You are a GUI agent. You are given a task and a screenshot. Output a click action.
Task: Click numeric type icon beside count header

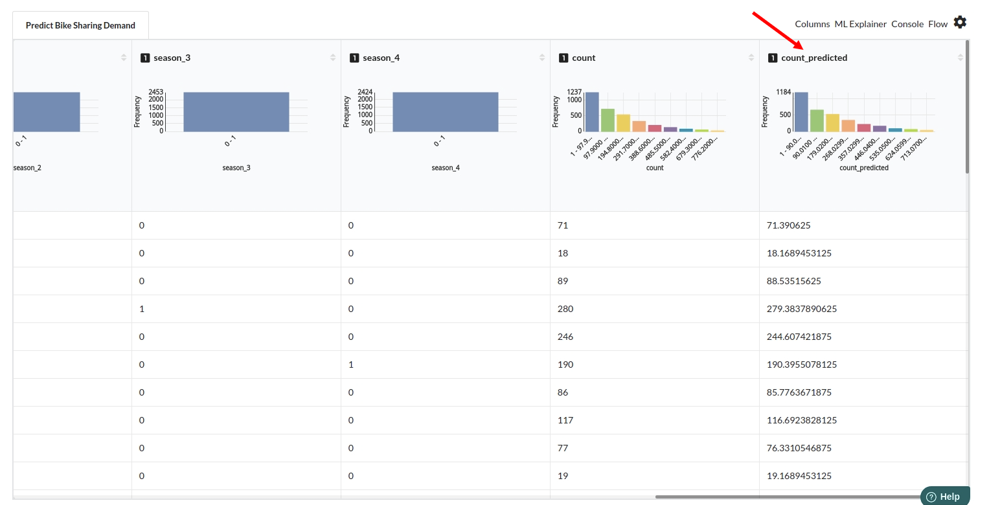tap(563, 58)
